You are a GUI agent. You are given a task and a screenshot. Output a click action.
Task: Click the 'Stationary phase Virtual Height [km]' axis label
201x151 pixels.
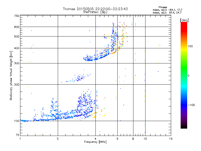(11, 75)
